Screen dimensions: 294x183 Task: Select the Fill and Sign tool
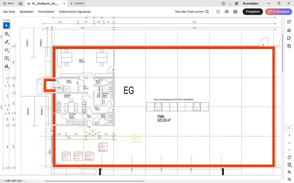(6, 66)
